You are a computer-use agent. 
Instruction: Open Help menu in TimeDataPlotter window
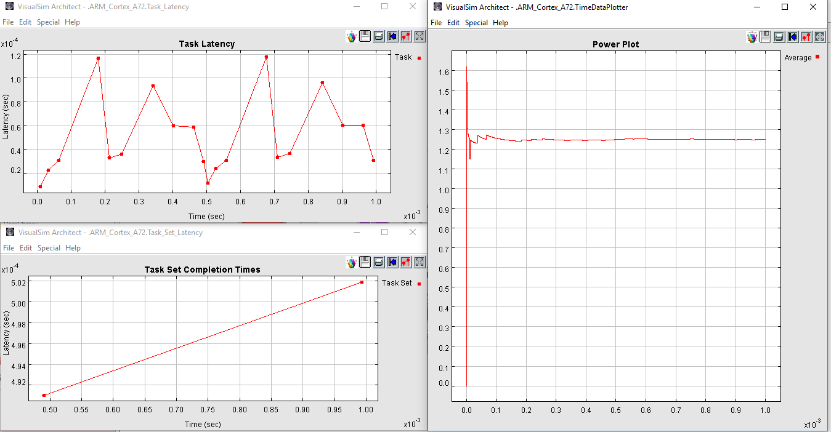pyautogui.click(x=500, y=23)
